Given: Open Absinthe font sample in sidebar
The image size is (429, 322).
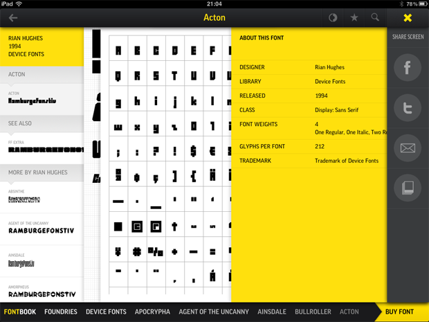Looking at the screenshot, I should (x=42, y=197).
